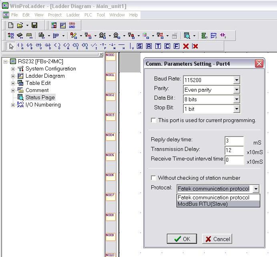Close the Comm. Parameters Setting dialog
This screenshot has height=257, width=277.
tap(259, 63)
